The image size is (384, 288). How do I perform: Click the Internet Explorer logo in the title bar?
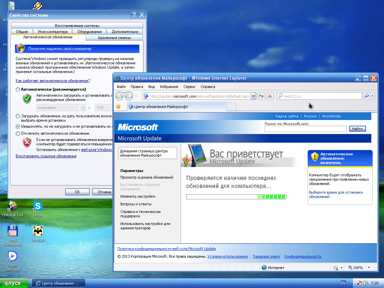tap(117, 78)
